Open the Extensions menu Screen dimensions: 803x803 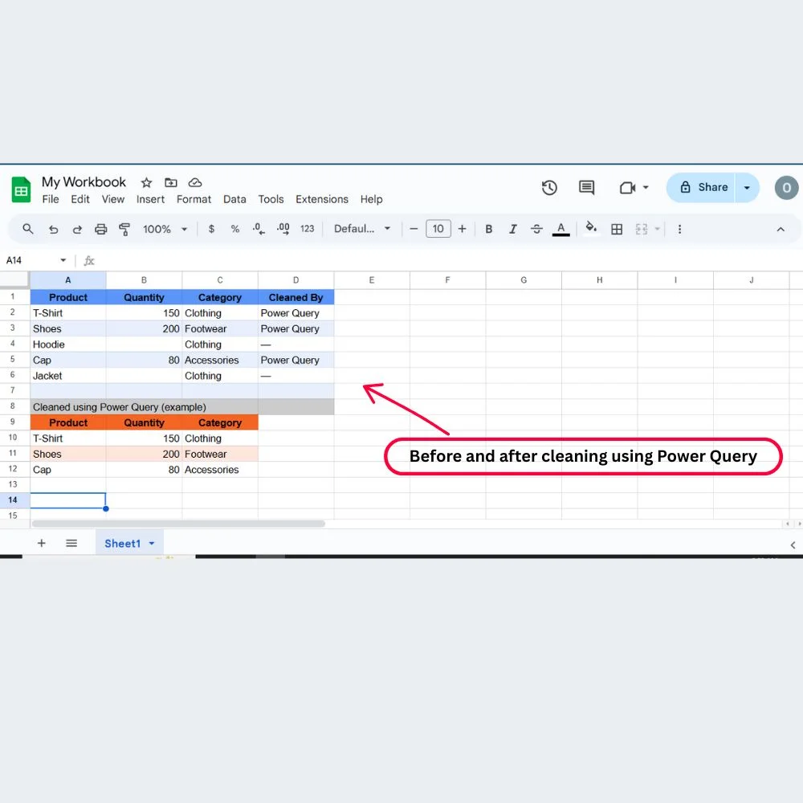click(322, 199)
